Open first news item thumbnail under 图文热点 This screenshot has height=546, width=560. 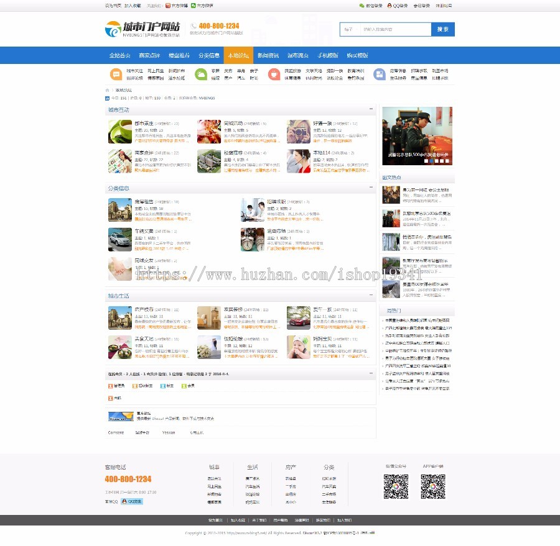(391, 195)
